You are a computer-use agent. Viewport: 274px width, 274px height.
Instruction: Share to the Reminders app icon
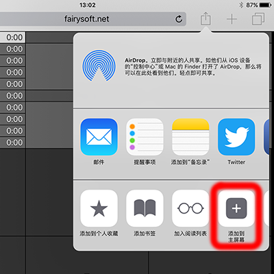tap(145, 137)
